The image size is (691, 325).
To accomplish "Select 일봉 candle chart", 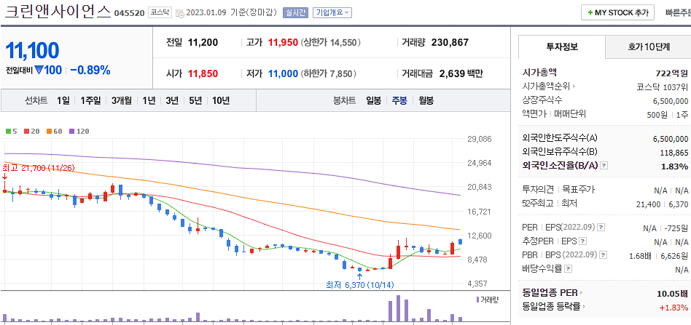I will coord(374,101).
